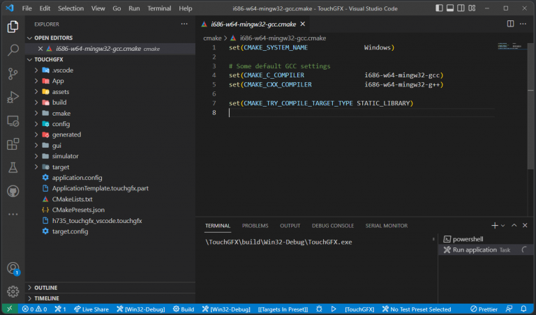Image resolution: width=536 pixels, height=315 pixels.
Task: Click the feedback icon in status bar
Action: coord(509,309)
